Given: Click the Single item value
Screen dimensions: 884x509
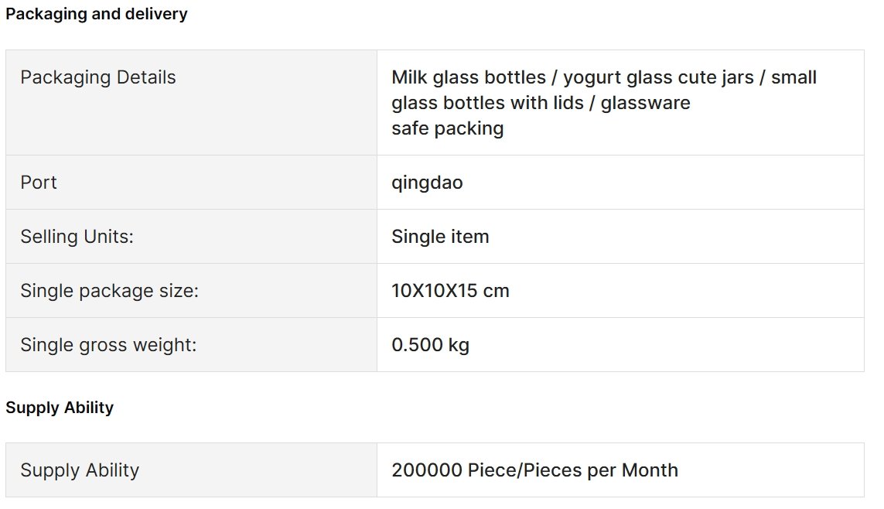Looking at the screenshot, I should pyautogui.click(x=440, y=237).
